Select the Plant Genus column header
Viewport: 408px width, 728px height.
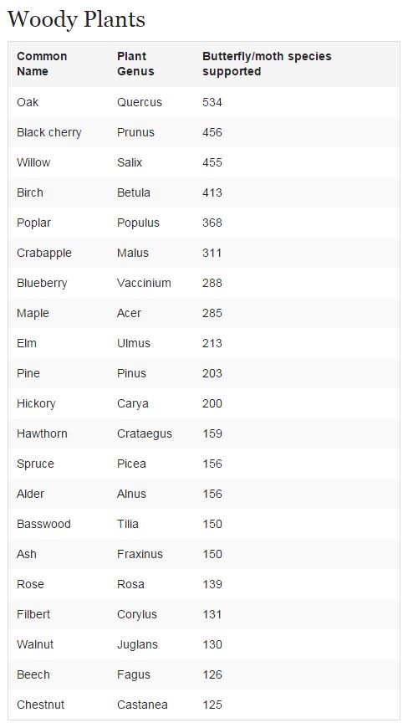tap(135, 64)
